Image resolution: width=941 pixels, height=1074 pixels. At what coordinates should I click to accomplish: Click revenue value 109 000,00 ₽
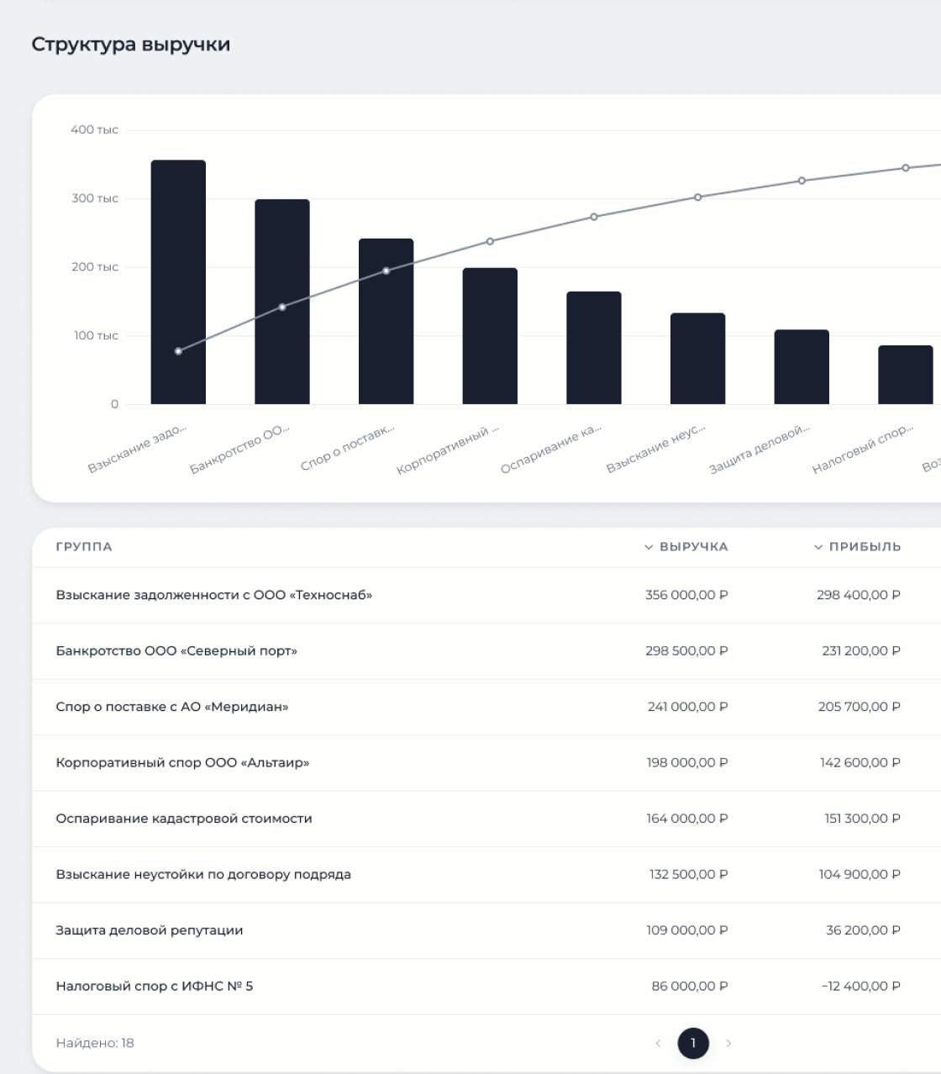click(687, 930)
